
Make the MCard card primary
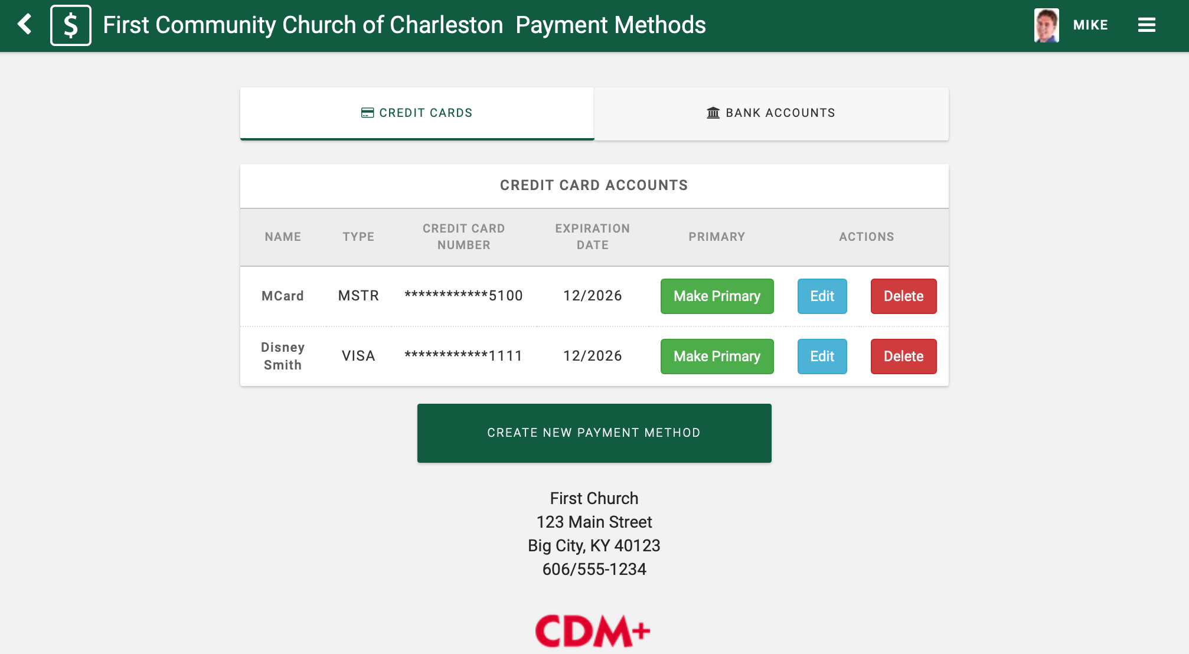[717, 296]
